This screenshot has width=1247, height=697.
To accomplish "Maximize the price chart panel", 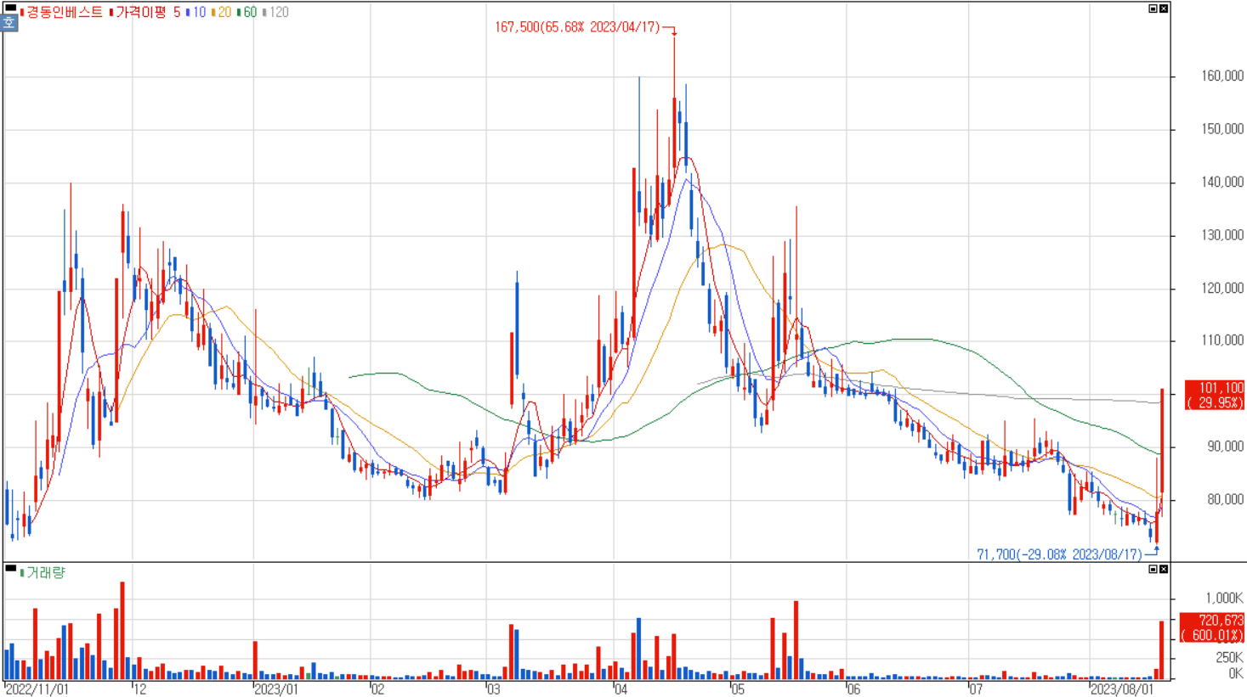I will click(x=1153, y=8).
